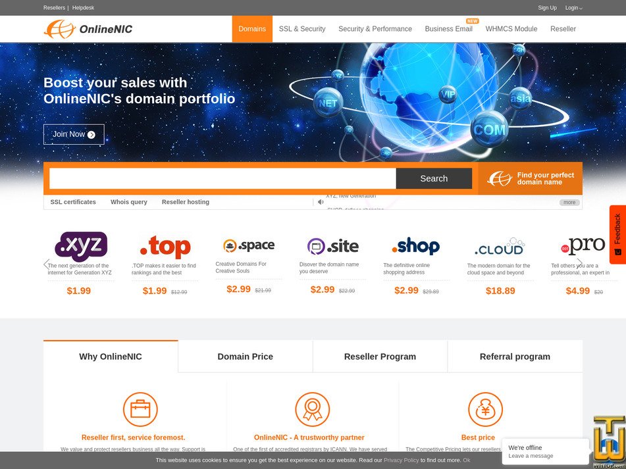Viewport: 626px width, 469px height.
Task: Open Security & Performance menu
Action: tap(375, 29)
